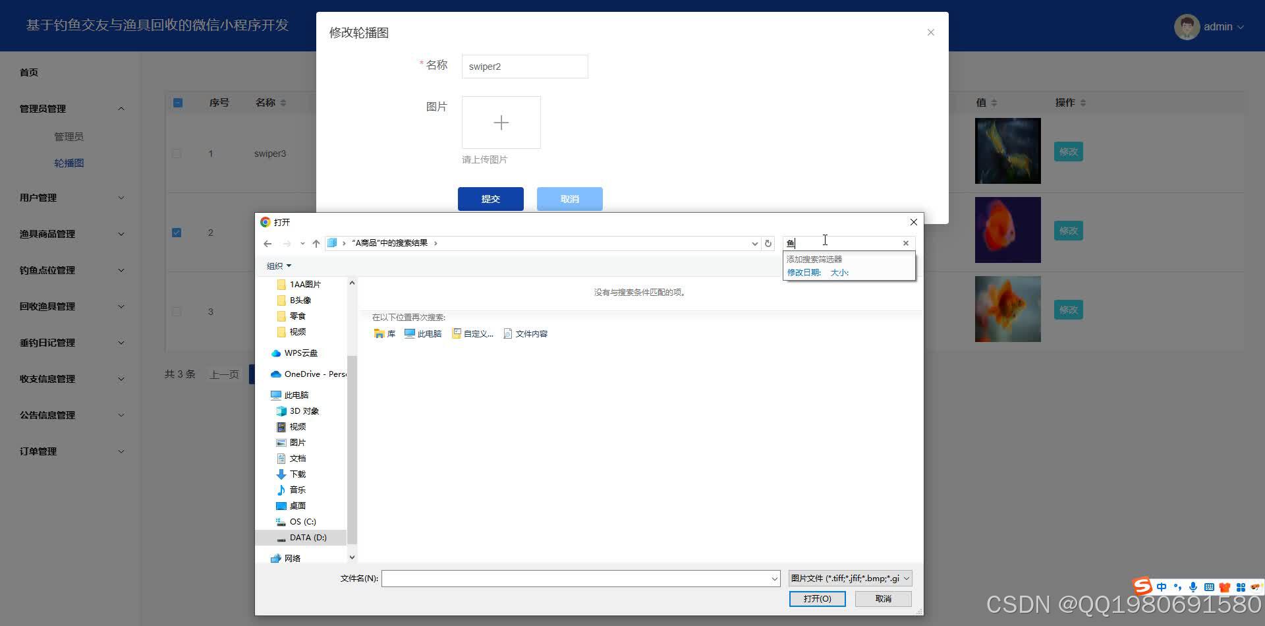Viewport: 1265px width, 626px height.
Task: Click the refresh icon beside the address bar
Action: click(x=768, y=243)
